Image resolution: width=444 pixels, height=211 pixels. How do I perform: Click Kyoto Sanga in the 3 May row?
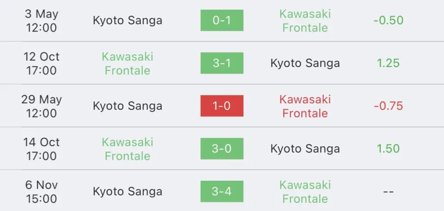(127, 21)
